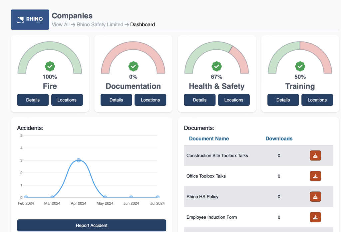Image resolution: width=341 pixels, height=232 pixels.
Task: Click the Training card title
Action: click(x=300, y=86)
